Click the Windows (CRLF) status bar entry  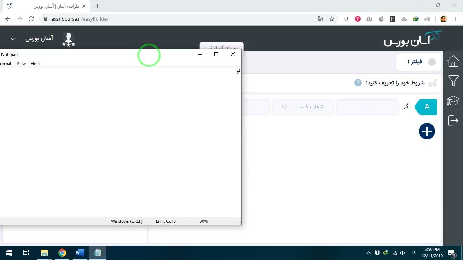click(x=127, y=221)
